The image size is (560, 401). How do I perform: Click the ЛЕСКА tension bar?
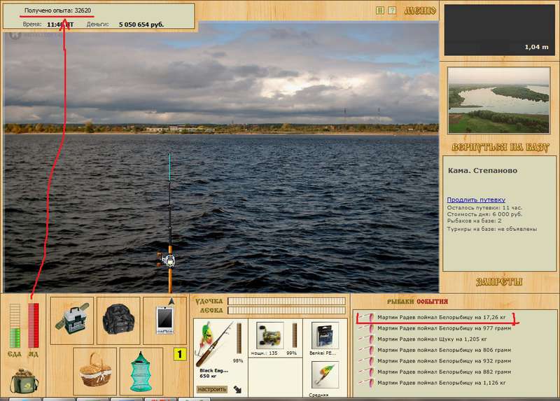pyautogui.click(x=286, y=310)
